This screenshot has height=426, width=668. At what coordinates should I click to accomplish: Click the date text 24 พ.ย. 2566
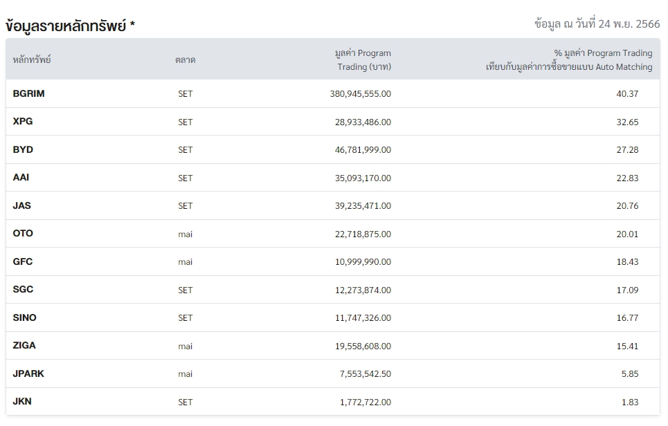click(629, 24)
